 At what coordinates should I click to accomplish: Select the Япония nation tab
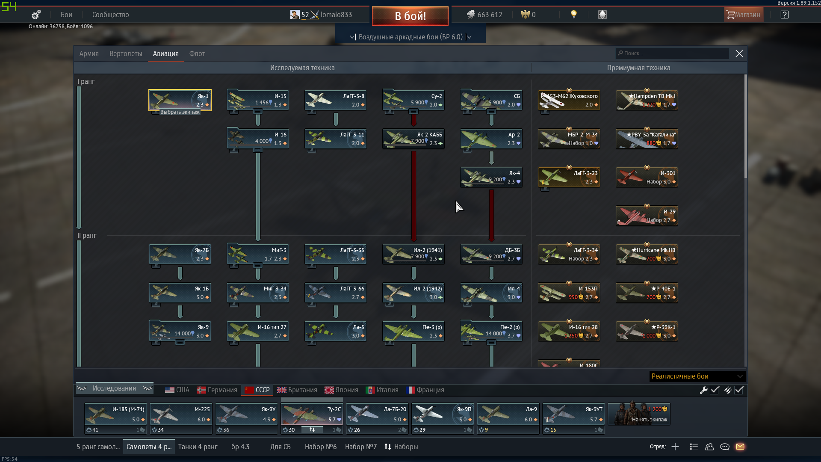[x=341, y=390]
